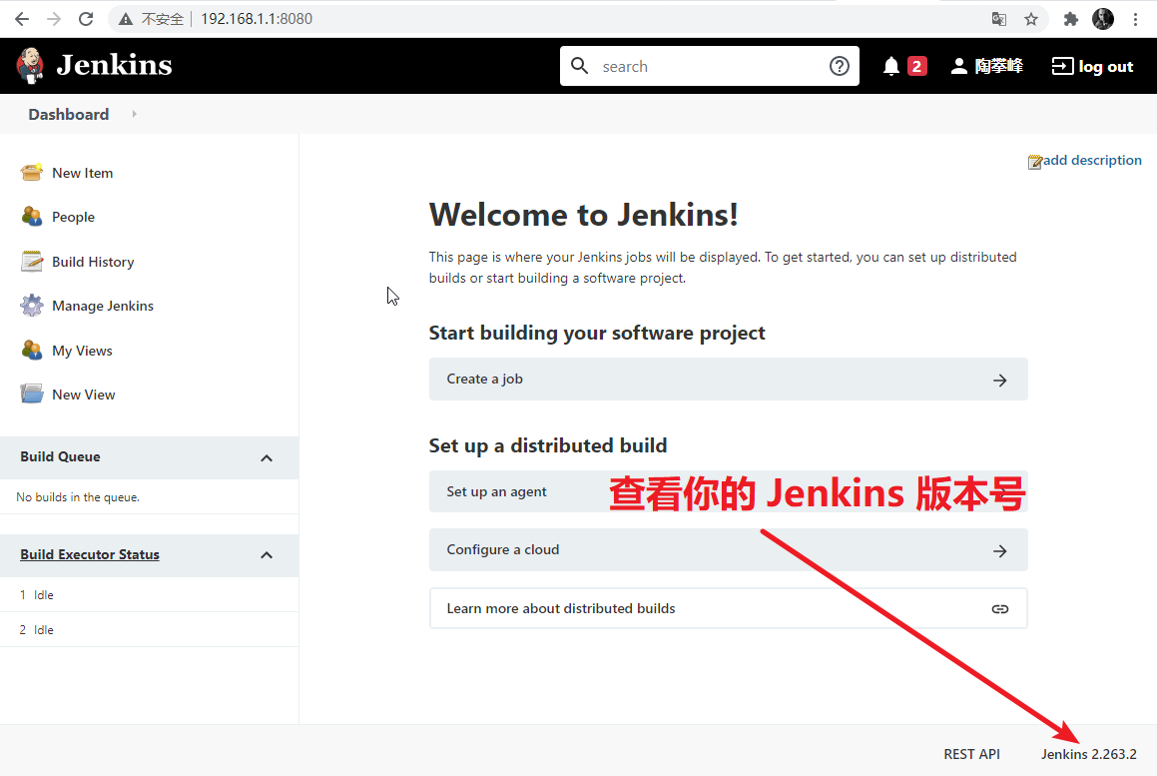
Task: Click executor 1 Idle row
Action: pos(149,594)
